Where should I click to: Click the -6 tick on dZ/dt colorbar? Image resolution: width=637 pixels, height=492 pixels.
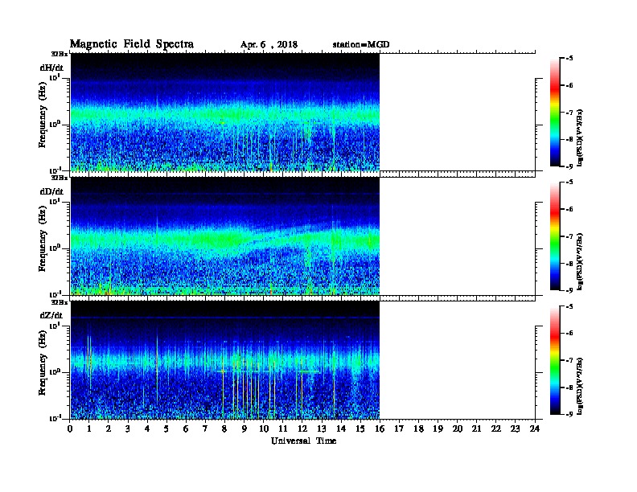[x=569, y=334]
